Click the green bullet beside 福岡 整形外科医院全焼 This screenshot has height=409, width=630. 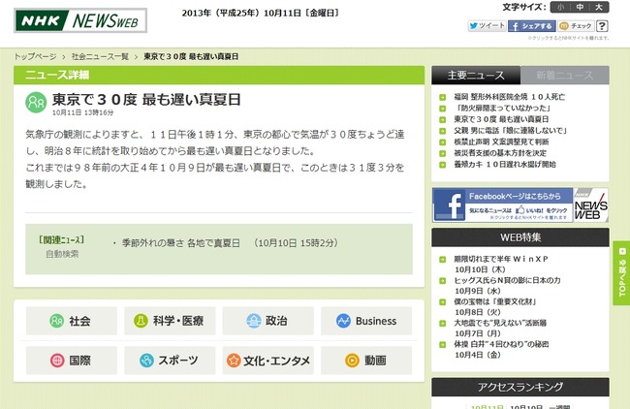pos(442,97)
